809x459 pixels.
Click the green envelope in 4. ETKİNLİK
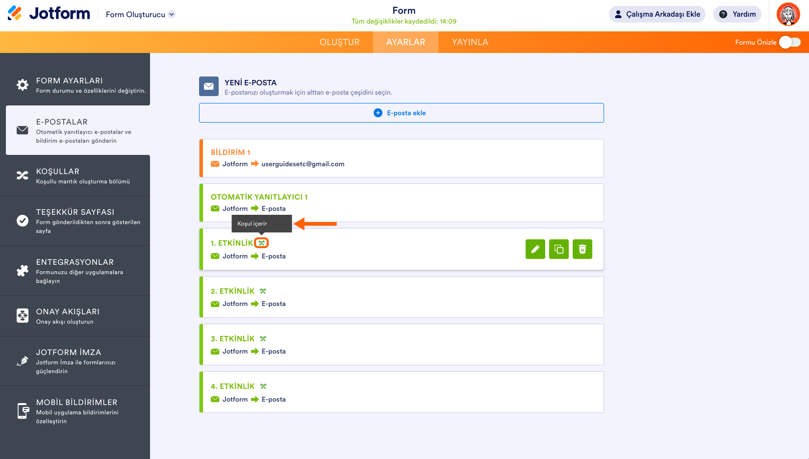[x=215, y=399]
